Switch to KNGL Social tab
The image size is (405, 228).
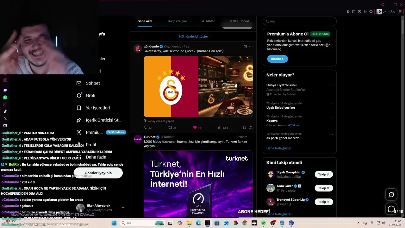coord(239,21)
